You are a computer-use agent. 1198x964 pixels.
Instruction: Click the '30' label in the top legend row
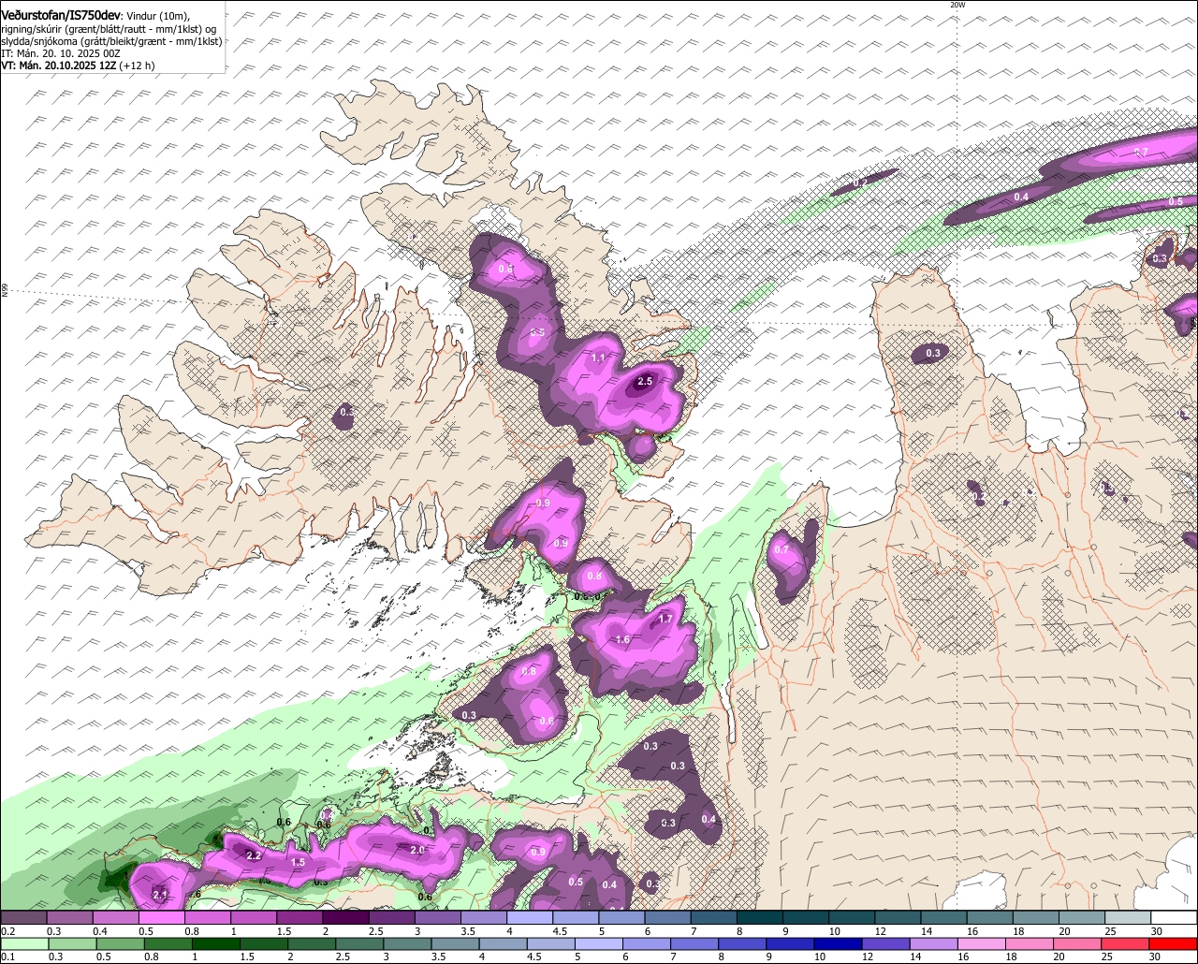pos(1157,931)
